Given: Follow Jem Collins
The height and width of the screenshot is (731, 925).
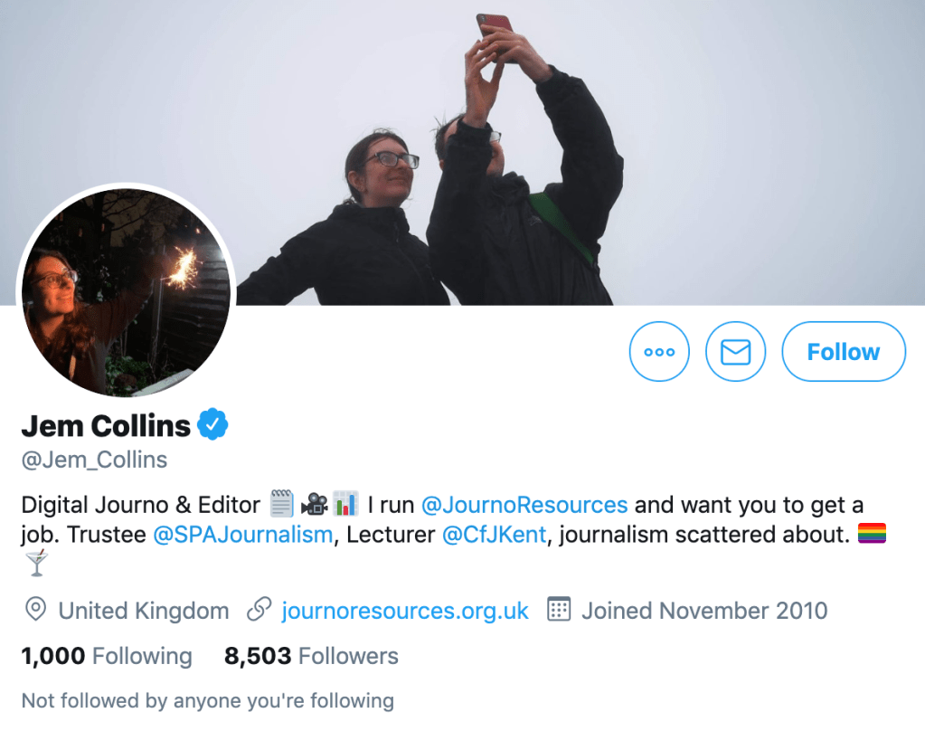Looking at the screenshot, I should pyautogui.click(x=843, y=352).
